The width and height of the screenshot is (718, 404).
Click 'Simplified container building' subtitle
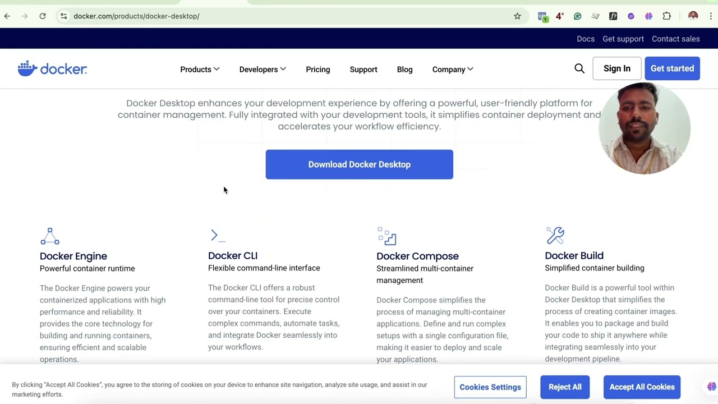[595, 268]
